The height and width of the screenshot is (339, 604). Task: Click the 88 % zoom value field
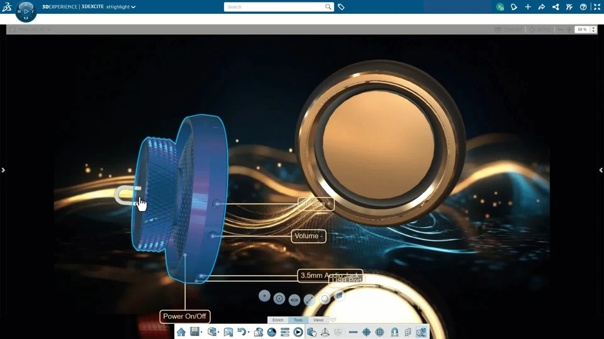point(583,30)
